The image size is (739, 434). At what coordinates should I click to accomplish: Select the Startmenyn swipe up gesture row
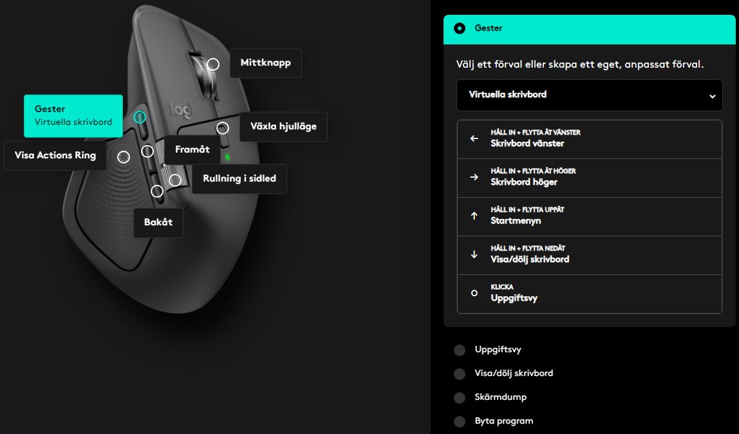click(589, 216)
